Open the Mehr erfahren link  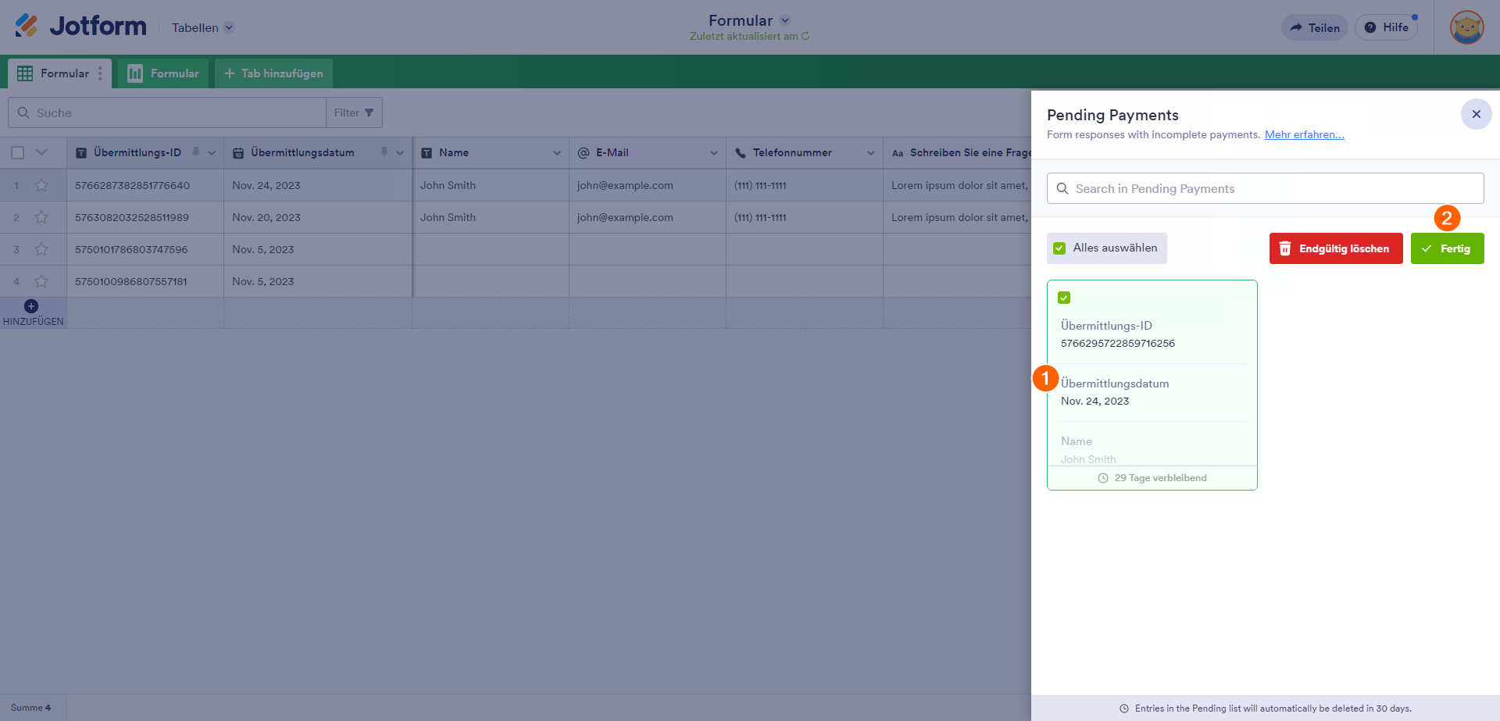[1304, 134]
